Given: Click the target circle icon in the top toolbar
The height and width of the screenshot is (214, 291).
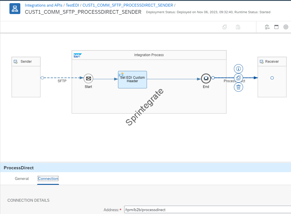Looking at the screenshot, I should (286, 27).
